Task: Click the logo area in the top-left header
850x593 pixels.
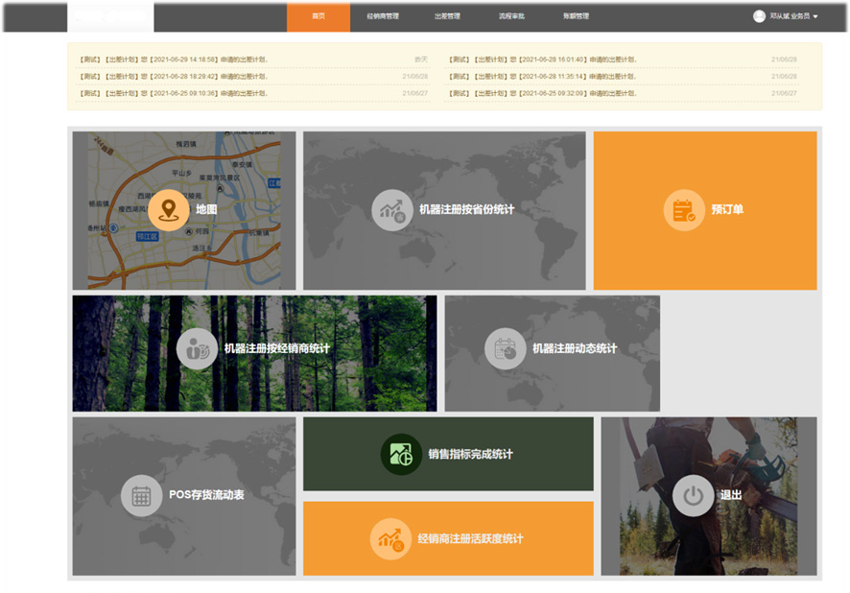Action: click(x=110, y=16)
